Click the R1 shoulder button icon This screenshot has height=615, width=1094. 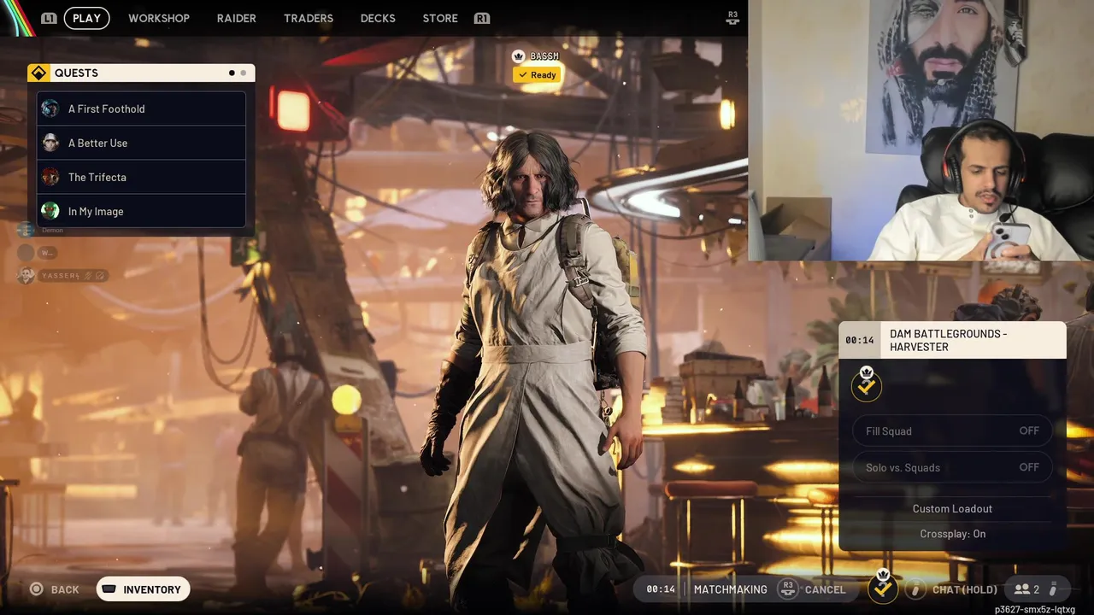[482, 18]
